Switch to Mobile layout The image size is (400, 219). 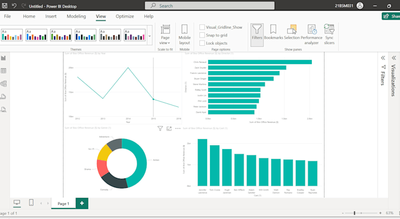[185, 35]
